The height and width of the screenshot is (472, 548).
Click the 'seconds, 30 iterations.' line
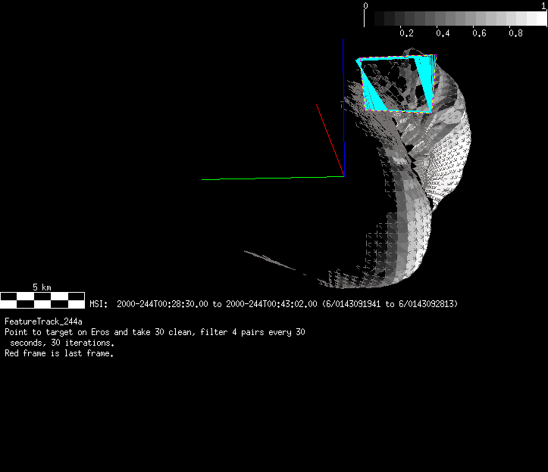click(62, 343)
